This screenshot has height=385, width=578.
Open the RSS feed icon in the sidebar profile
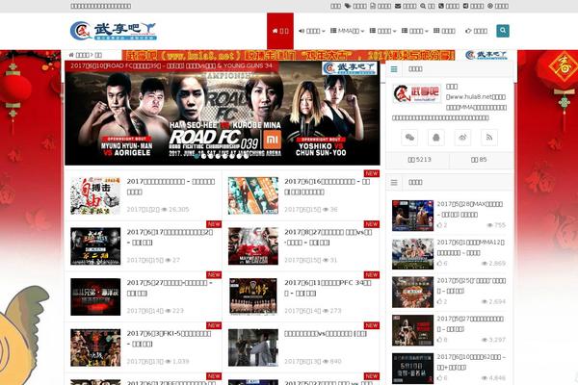(489, 138)
